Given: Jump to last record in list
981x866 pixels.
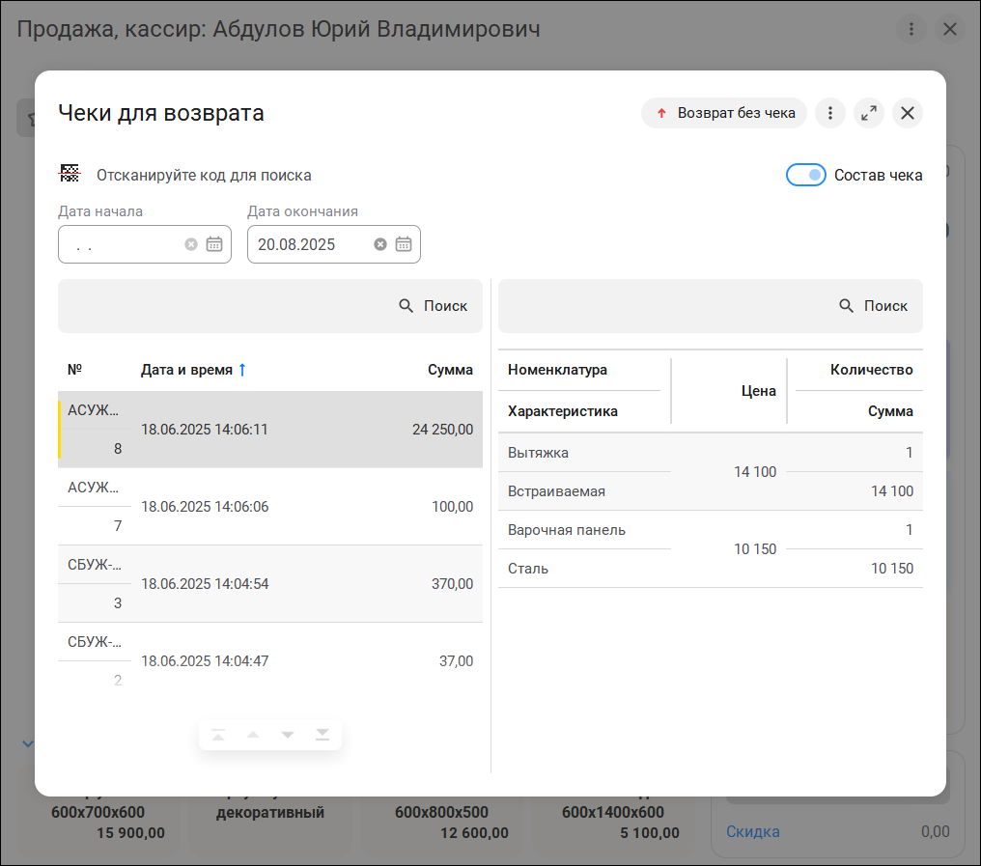Looking at the screenshot, I should click(x=322, y=736).
